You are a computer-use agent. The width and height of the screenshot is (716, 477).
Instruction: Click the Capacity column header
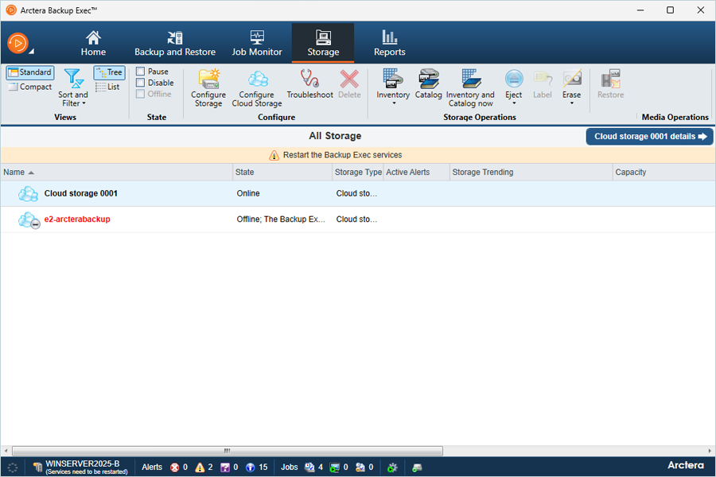pos(664,172)
